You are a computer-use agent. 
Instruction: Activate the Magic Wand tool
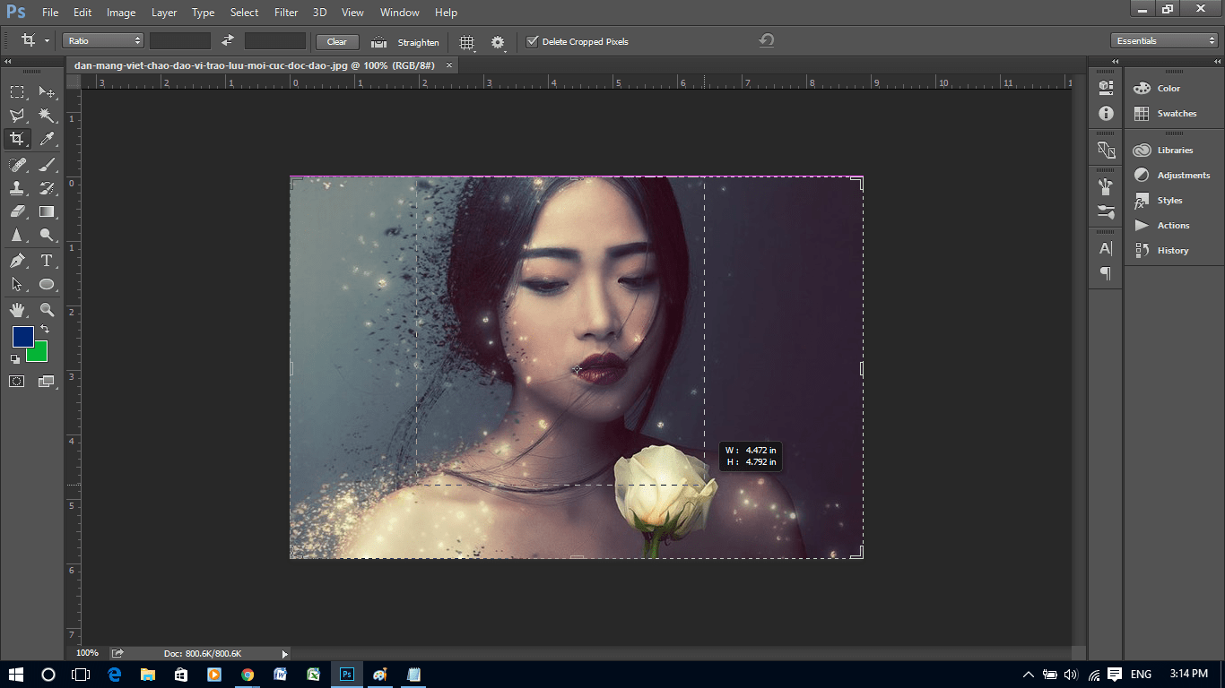pos(47,115)
